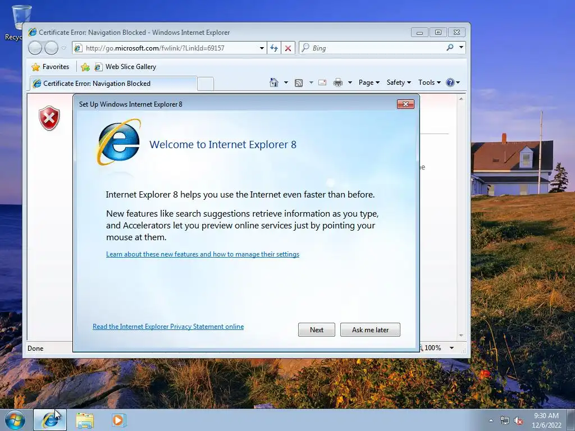Open the Page menu
The image size is (575, 431).
coord(369,82)
